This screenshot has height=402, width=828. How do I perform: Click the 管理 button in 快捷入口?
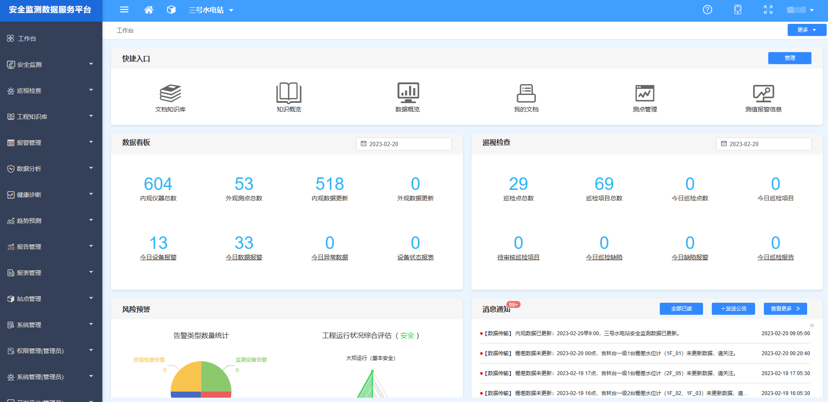789,58
